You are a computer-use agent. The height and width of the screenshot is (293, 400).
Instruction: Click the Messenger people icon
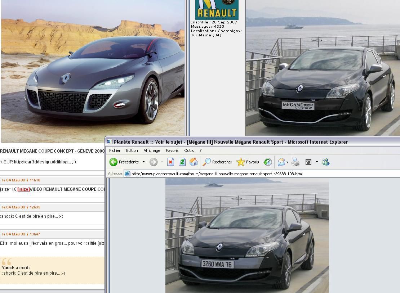[x=325, y=162]
